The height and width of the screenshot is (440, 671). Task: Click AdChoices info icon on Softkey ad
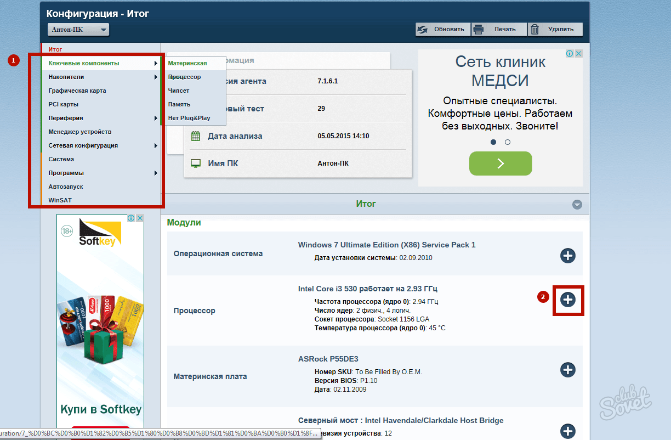pyautogui.click(x=131, y=218)
